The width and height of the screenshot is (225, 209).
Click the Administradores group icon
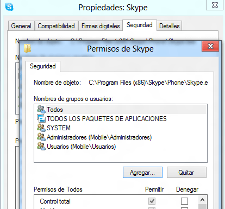[x=41, y=137]
